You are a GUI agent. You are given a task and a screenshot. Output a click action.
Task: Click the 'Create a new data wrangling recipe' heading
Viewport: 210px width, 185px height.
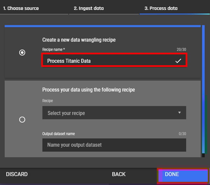79,40
